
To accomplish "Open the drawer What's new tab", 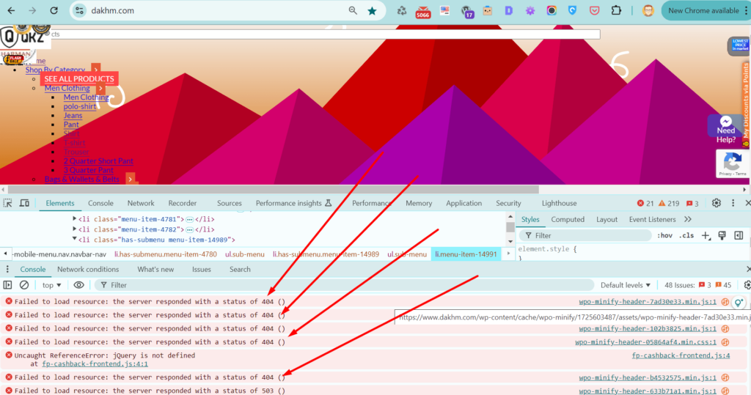I will 155,270.
